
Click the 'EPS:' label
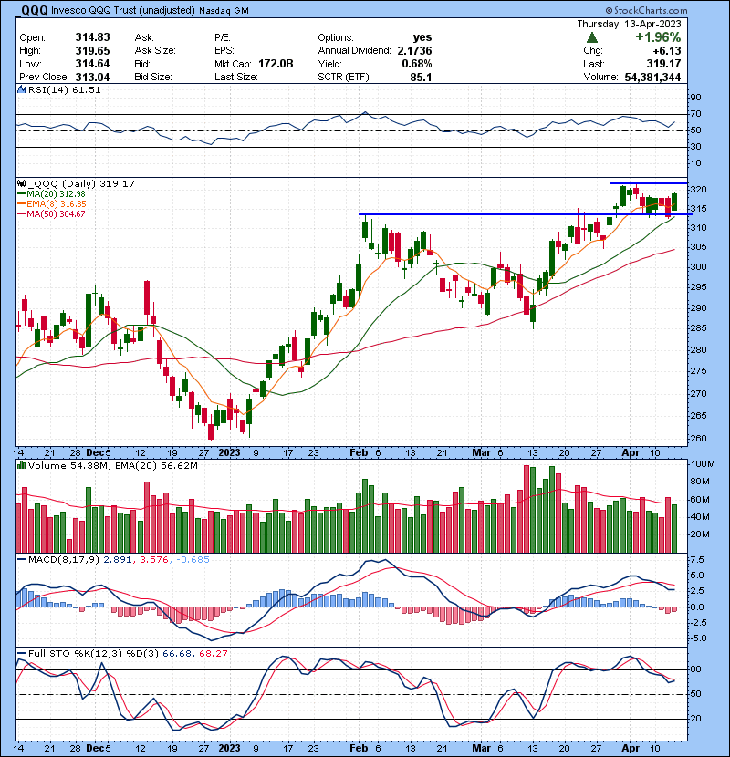click(x=224, y=51)
